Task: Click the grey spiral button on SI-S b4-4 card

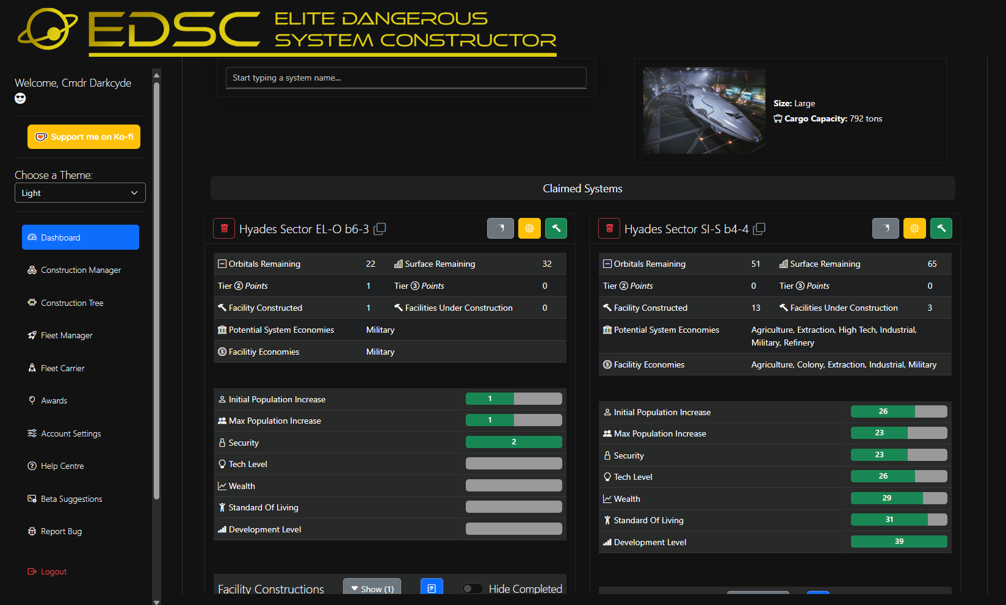Action: click(x=885, y=228)
